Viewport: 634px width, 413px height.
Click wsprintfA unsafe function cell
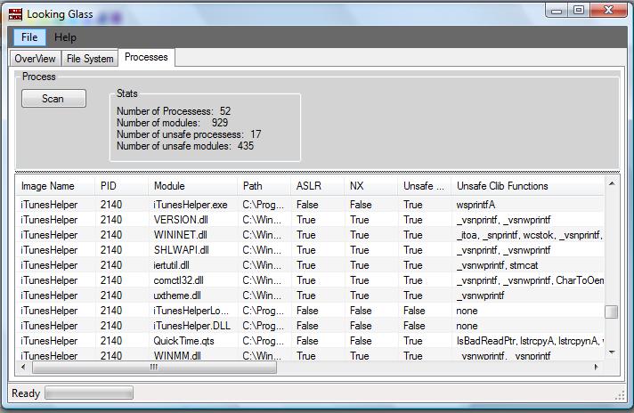pyautogui.click(x=475, y=205)
